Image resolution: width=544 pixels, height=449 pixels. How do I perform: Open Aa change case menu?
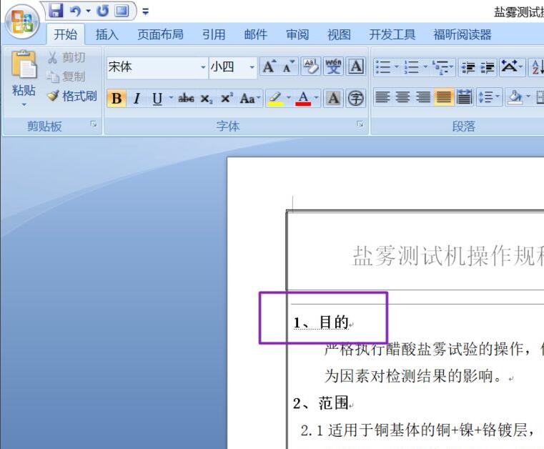249,98
